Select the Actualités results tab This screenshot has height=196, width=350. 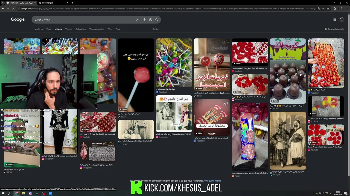[x=80, y=29]
